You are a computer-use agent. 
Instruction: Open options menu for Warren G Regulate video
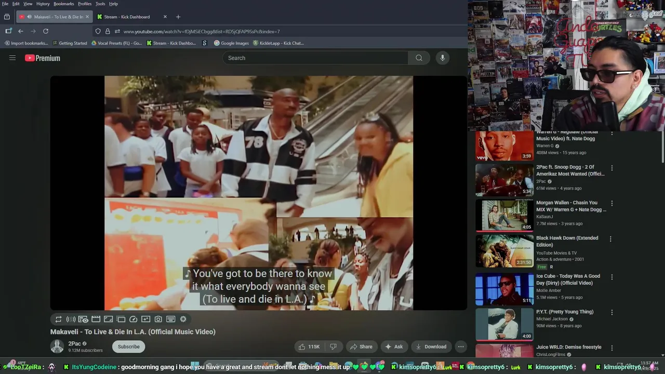click(x=611, y=133)
